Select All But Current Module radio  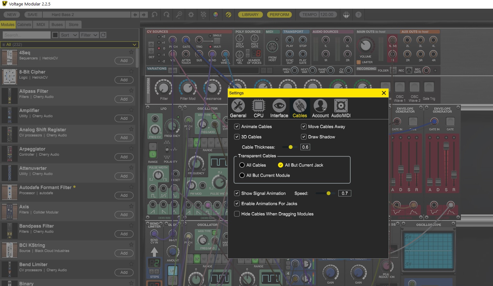click(x=242, y=175)
